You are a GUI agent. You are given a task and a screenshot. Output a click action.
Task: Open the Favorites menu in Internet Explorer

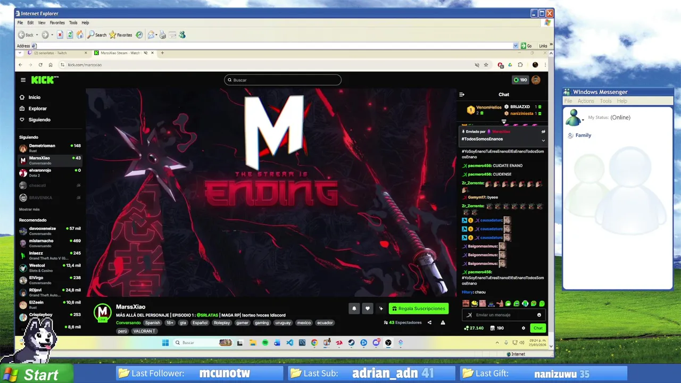[57, 23]
